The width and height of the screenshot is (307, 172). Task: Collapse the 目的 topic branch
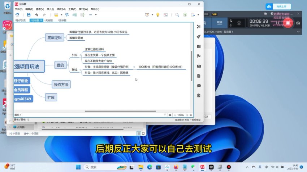tap(68, 65)
